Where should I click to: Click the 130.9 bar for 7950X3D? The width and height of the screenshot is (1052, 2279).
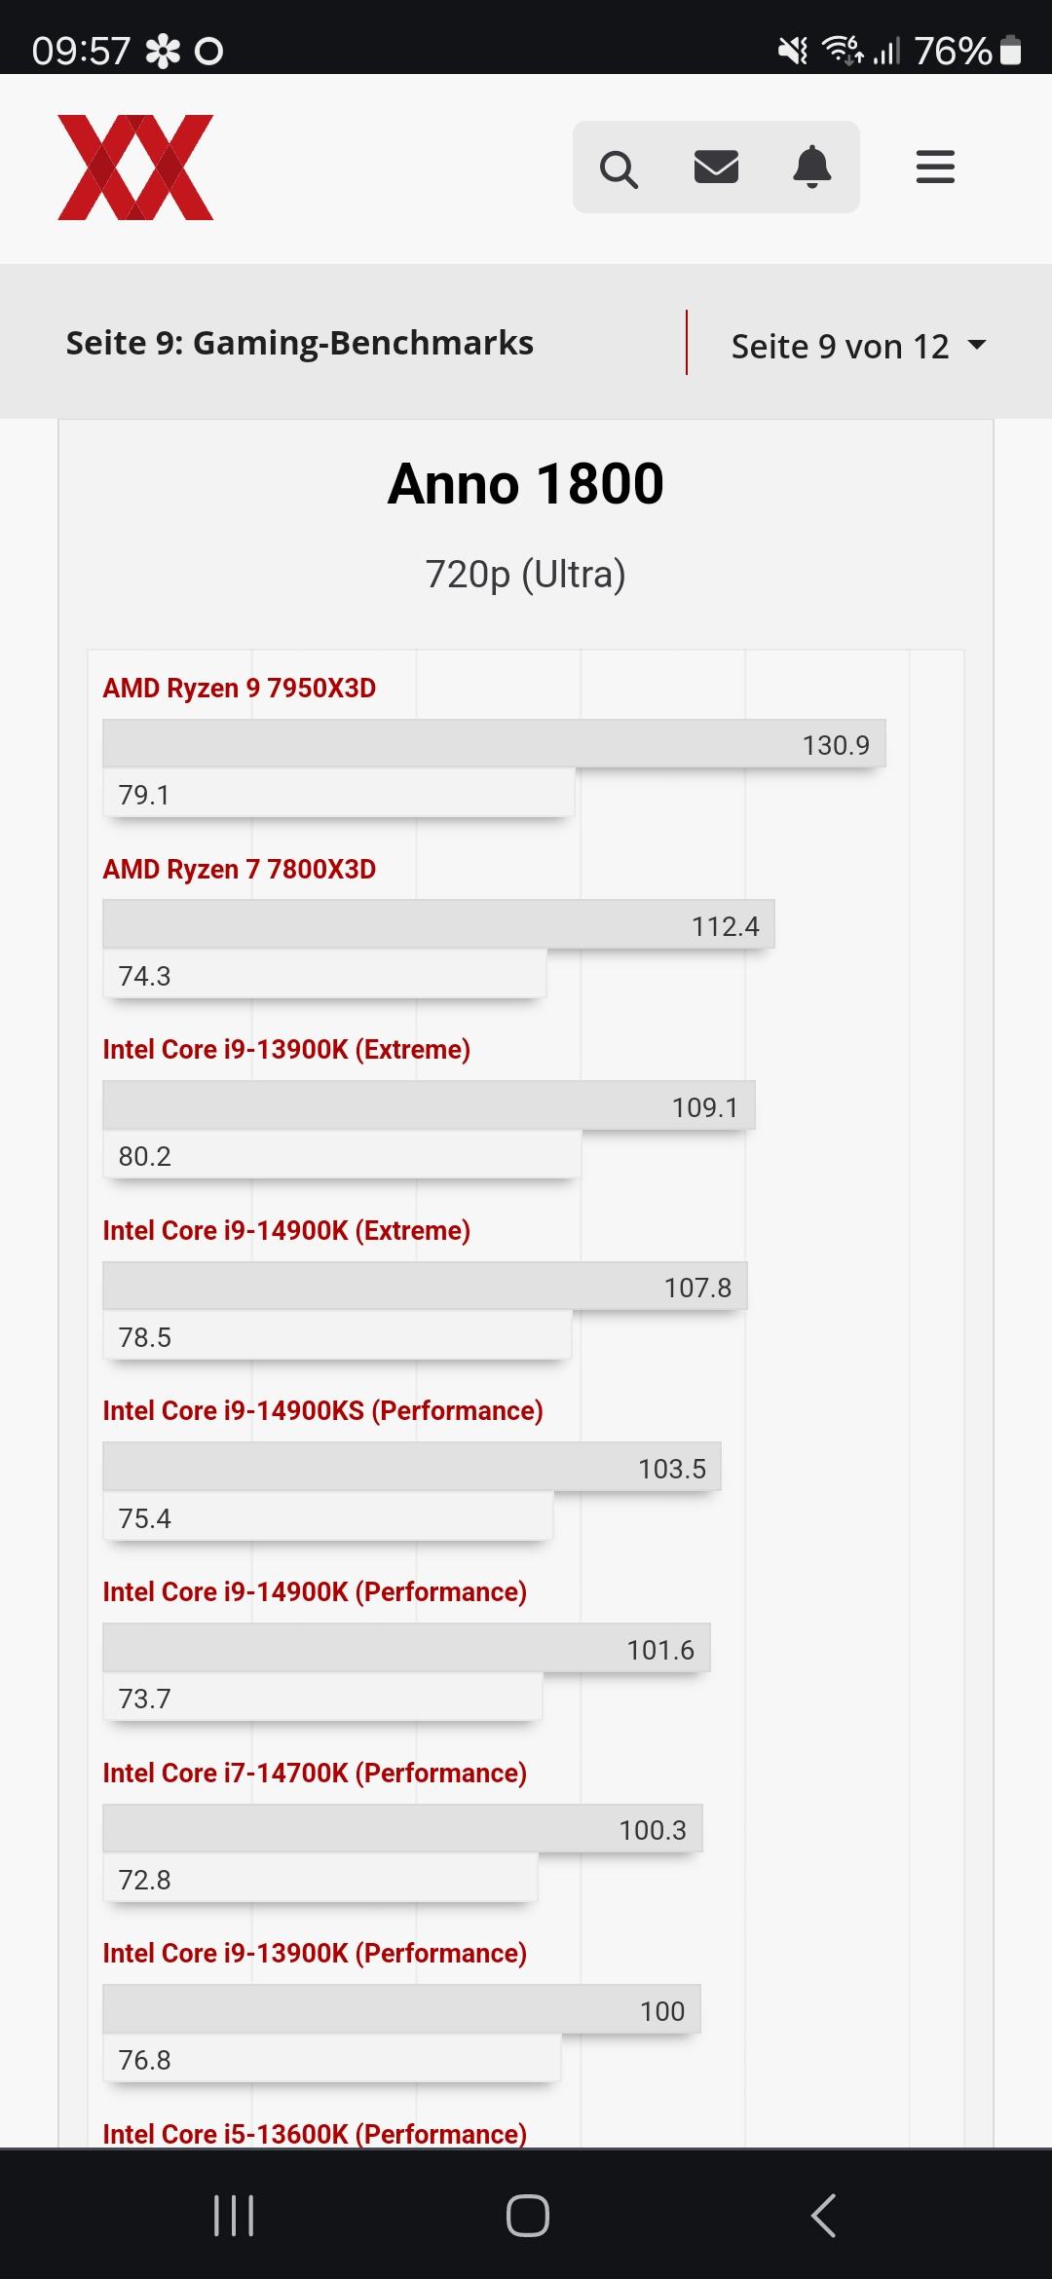494,744
